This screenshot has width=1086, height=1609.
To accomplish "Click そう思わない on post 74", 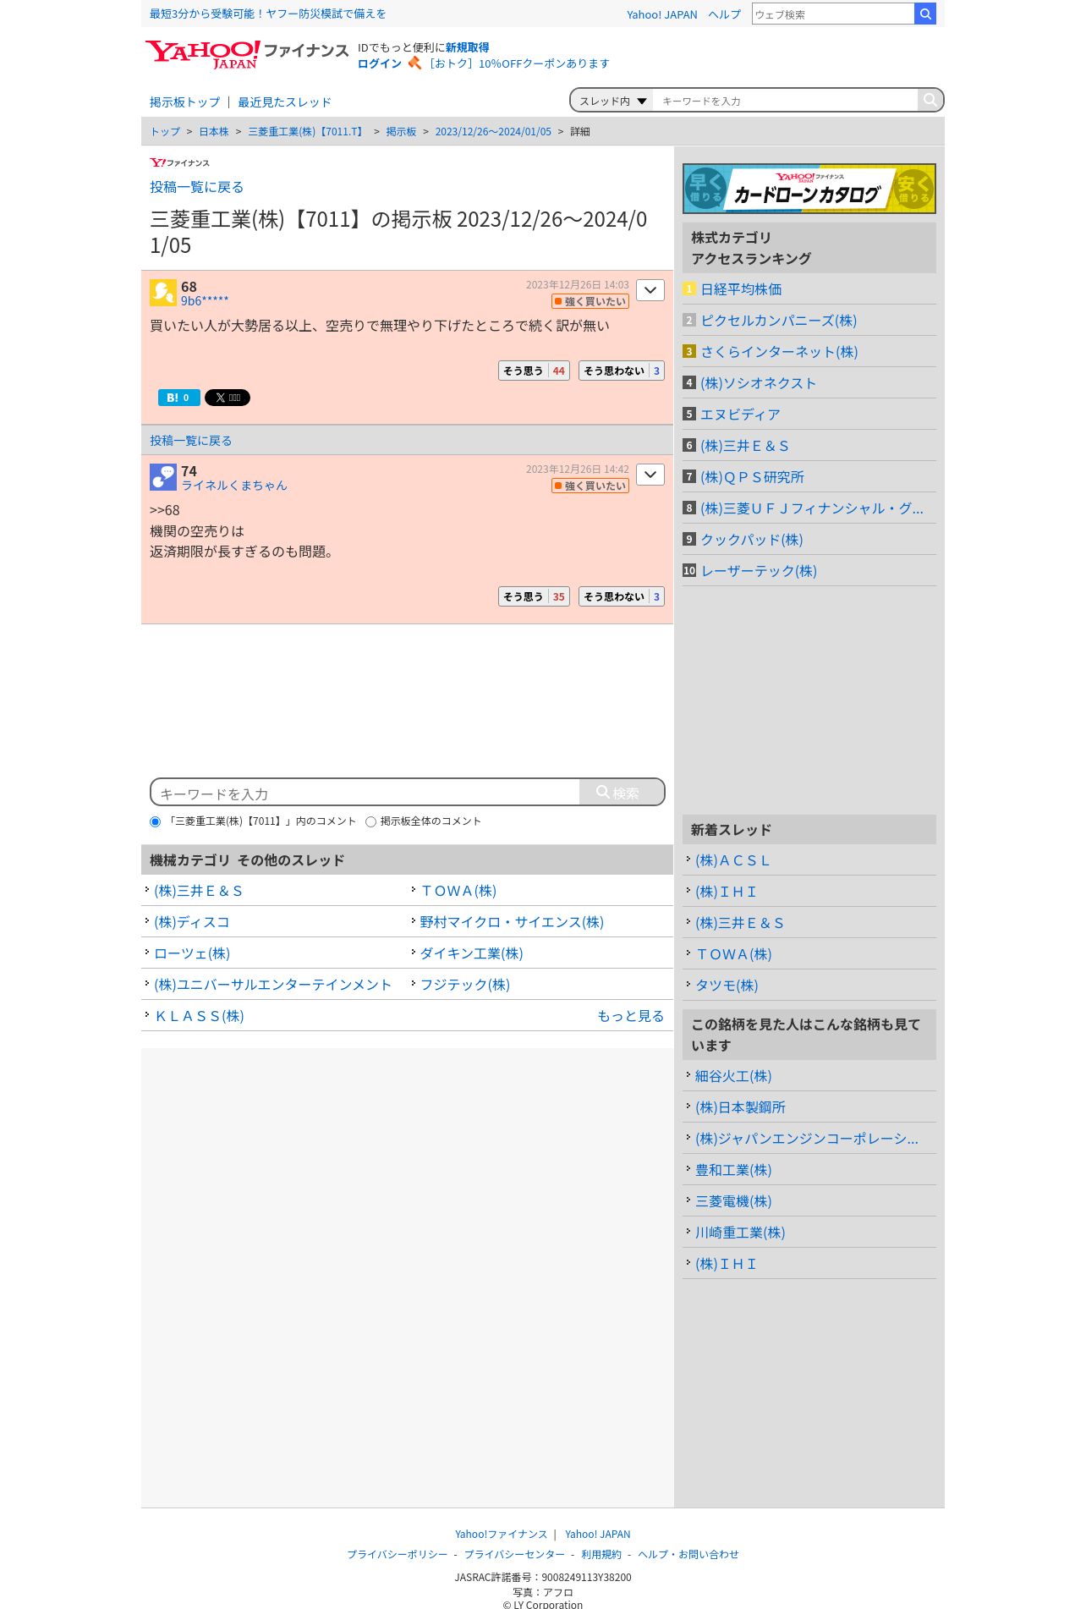I will [x=622, y=596].
